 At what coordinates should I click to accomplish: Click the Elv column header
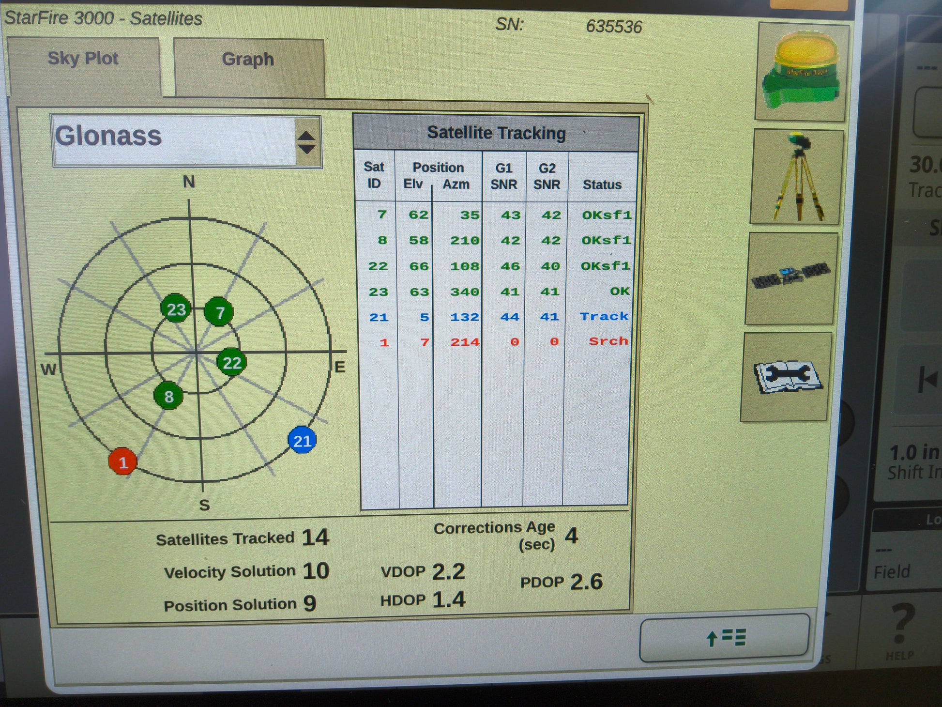coord(413,184)
